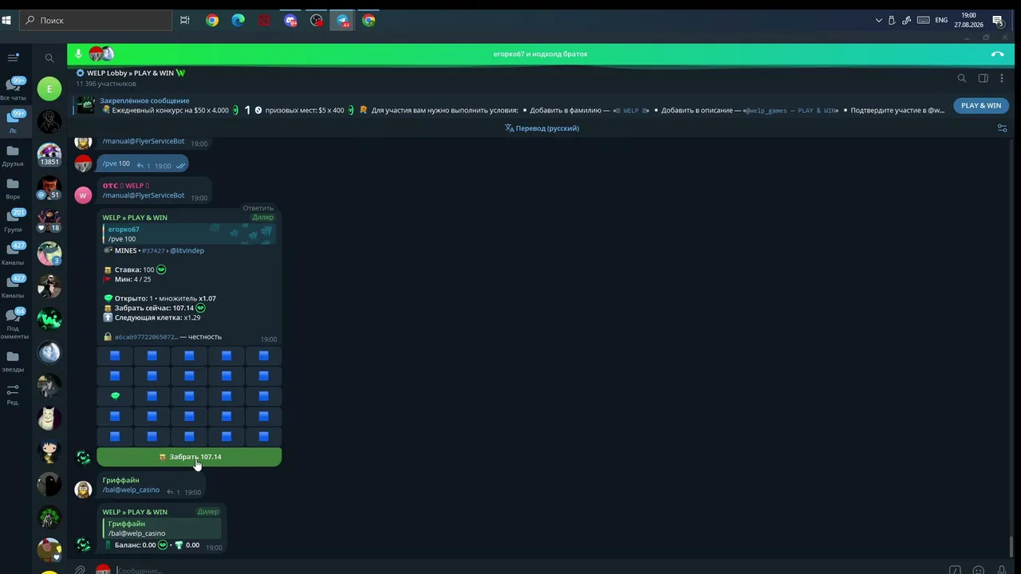1021x574 pixels.
Task: Open the touch keyboard tray icon
Action: tap(924, 21)
